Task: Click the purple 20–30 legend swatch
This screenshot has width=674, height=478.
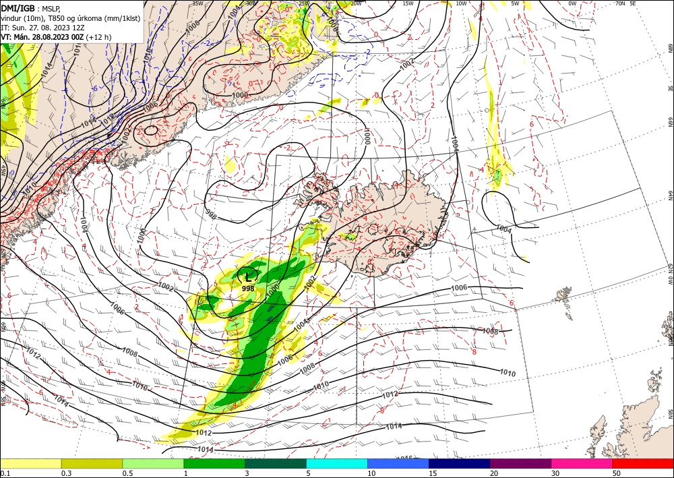Action: click(520, 464)
